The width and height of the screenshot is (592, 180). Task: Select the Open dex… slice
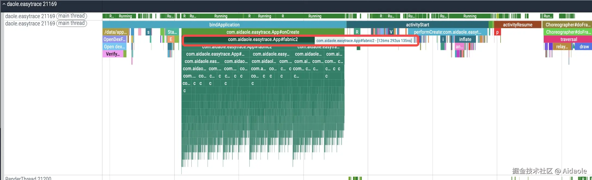coord(114,46)
